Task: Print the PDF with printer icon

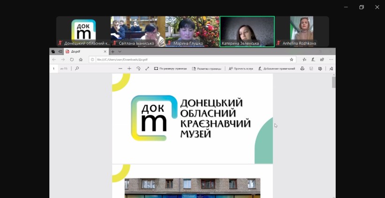Action: pos(302,69)
